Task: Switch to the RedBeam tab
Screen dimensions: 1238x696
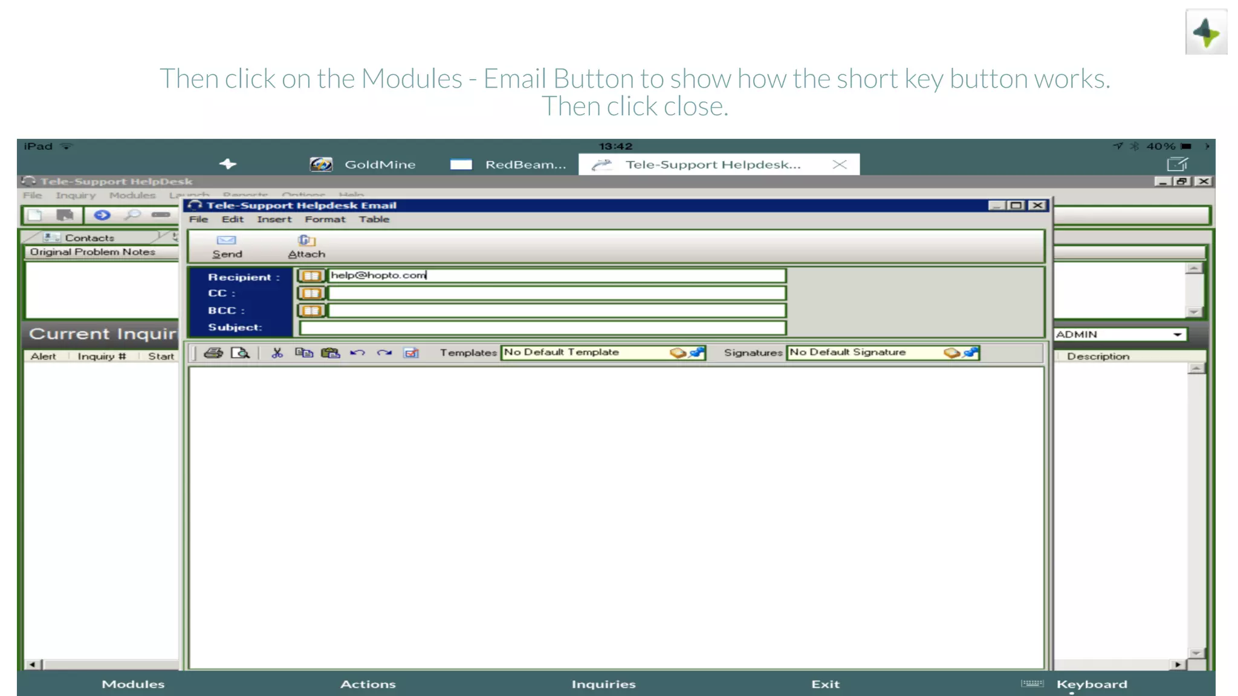Action: point(508,164)
